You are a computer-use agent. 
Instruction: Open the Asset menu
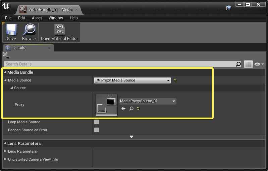[37, 18]
